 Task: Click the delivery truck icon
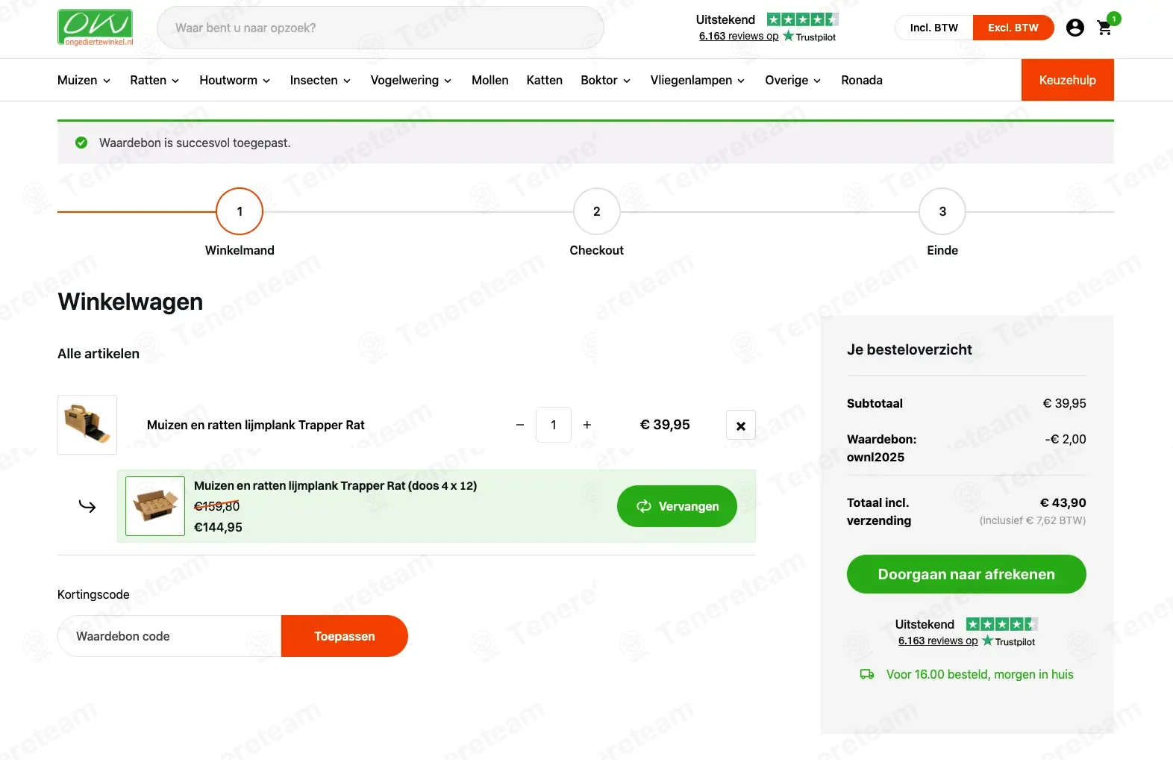pyautogui.click(x=866, y=674)
